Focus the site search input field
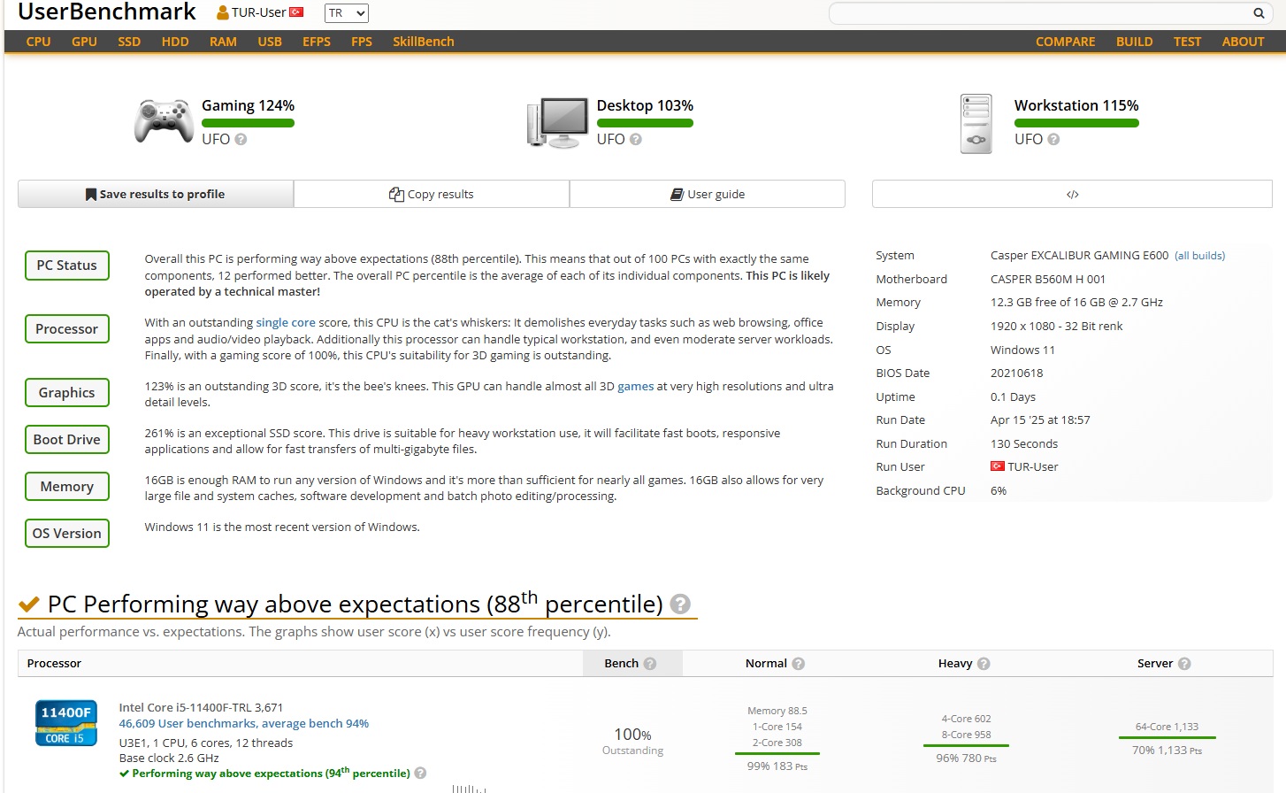 pos(1039,13)
